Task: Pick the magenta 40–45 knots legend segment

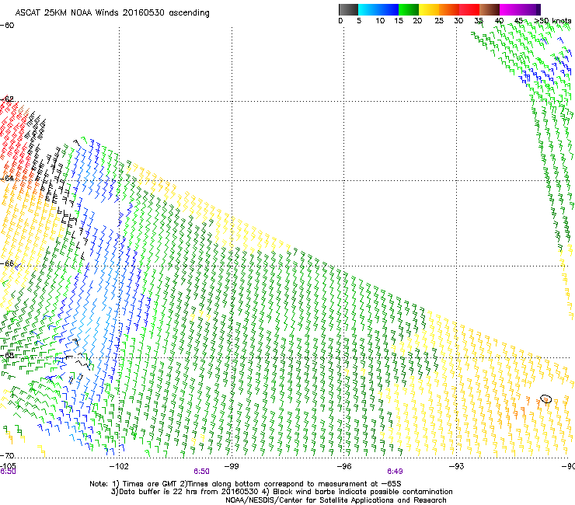Action: pos(510,9)
